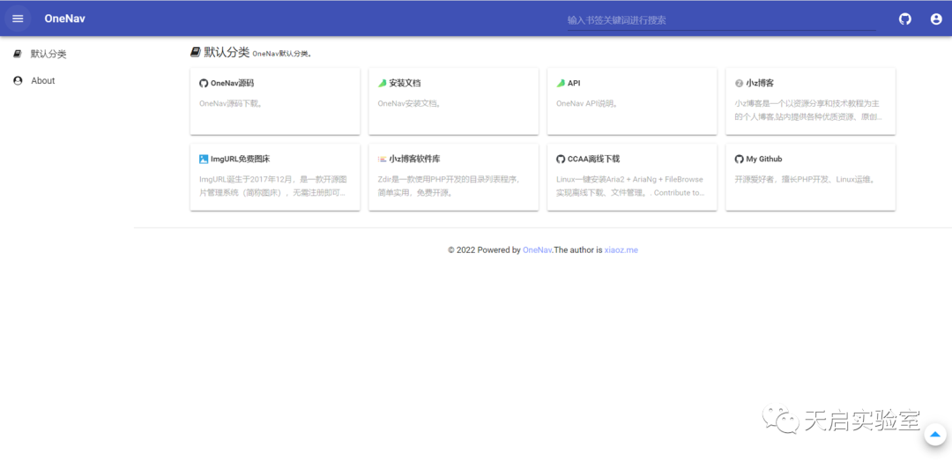Open the CCAA离线下载 bookmark card
The height and width of the screenshot is (462, 952).
pyautogui.click(x=632, y=177)
